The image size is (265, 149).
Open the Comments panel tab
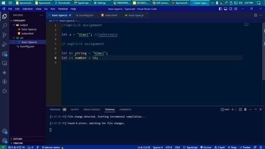pyautogui.click(x=125, y=109)
